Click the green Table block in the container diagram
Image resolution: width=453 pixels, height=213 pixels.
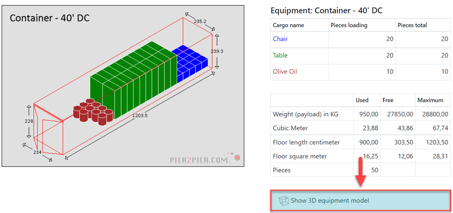[132, 81]
